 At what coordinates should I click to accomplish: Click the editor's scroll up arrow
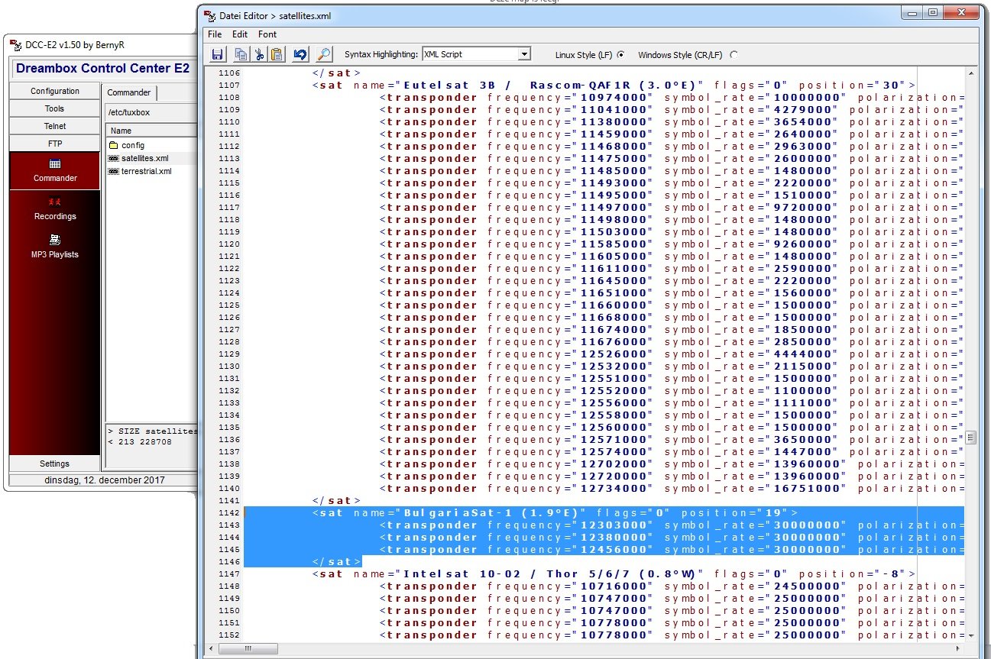pos(971,73)
